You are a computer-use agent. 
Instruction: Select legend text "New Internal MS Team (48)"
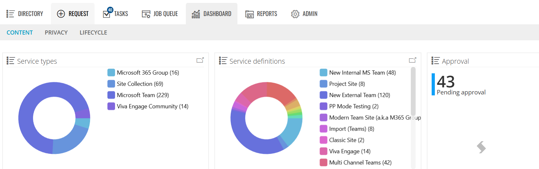coord(362,73)
